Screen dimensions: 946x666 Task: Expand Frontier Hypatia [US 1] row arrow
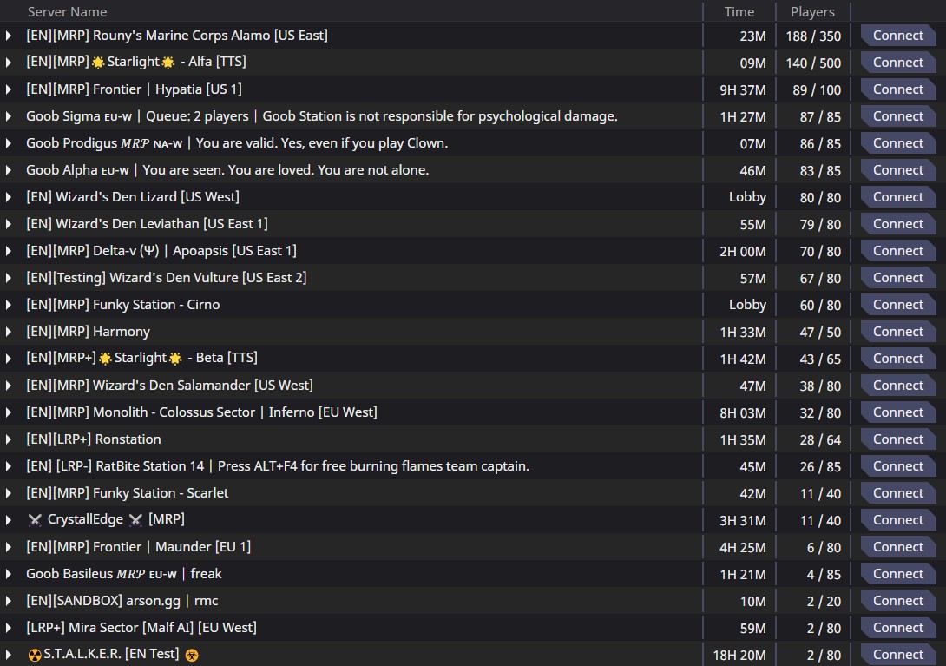pyautogui.click(x=9, y=89)
